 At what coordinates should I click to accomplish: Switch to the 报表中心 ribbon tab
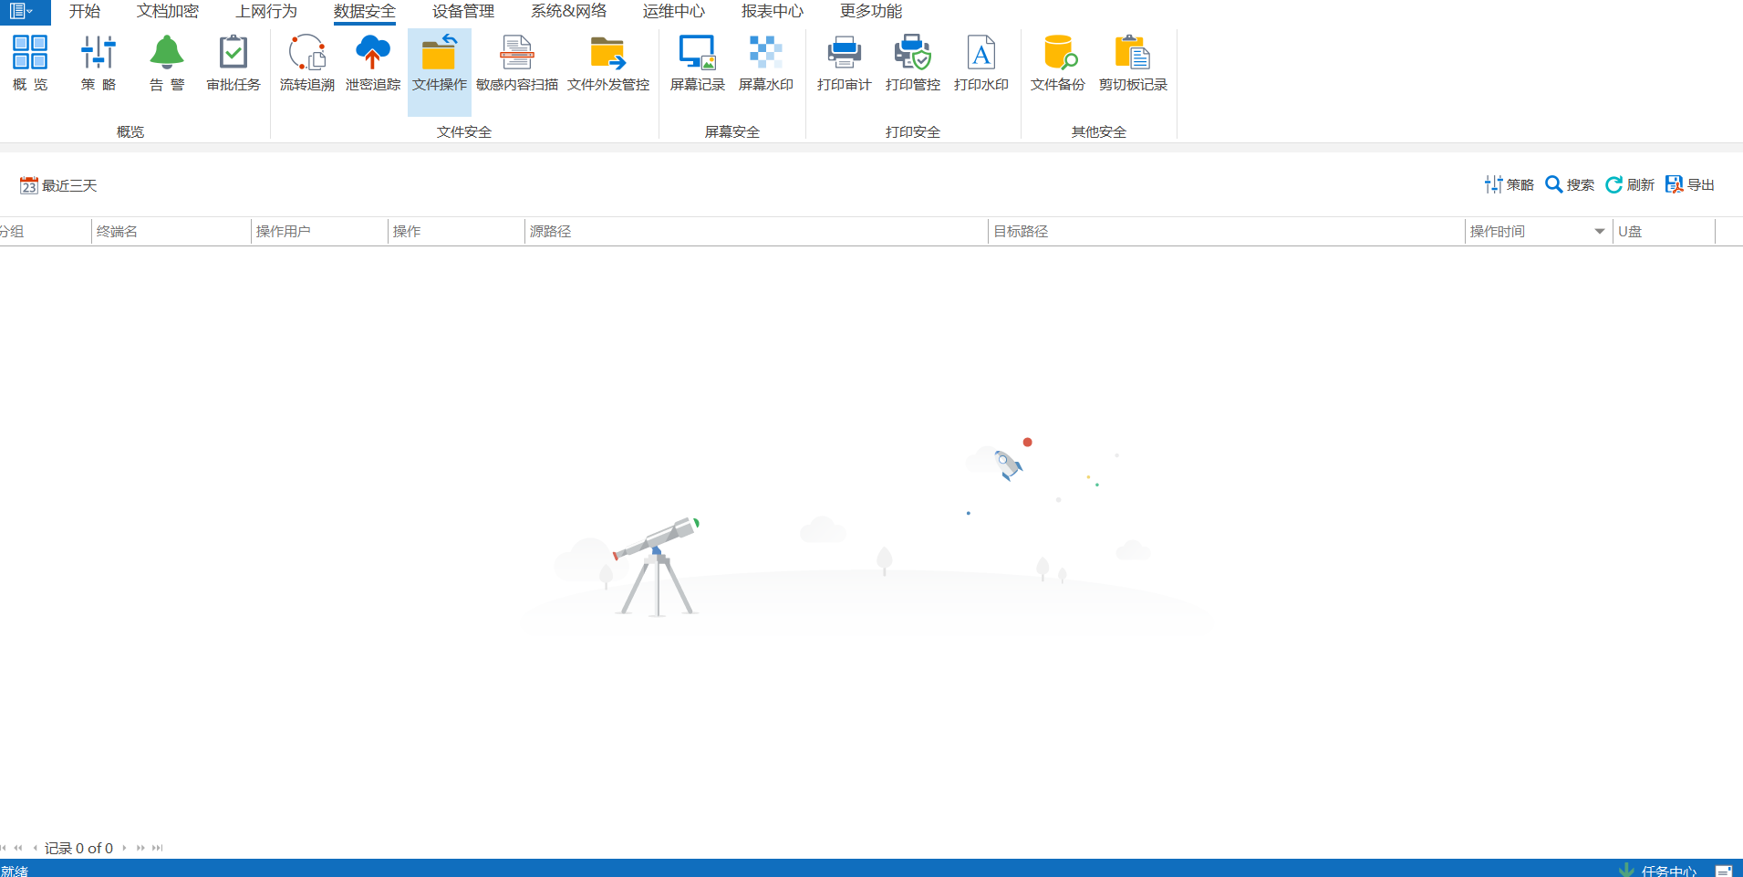(x=773, y=12)
